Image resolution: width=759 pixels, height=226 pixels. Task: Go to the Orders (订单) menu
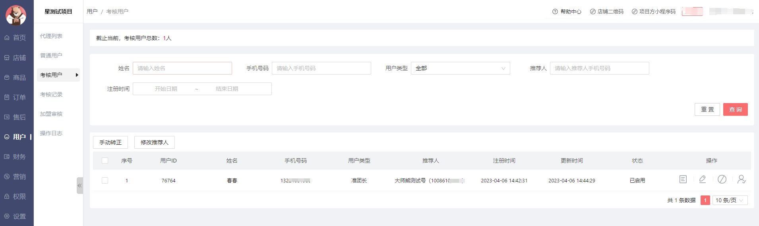pyautogui.click(x=16, y=97)
